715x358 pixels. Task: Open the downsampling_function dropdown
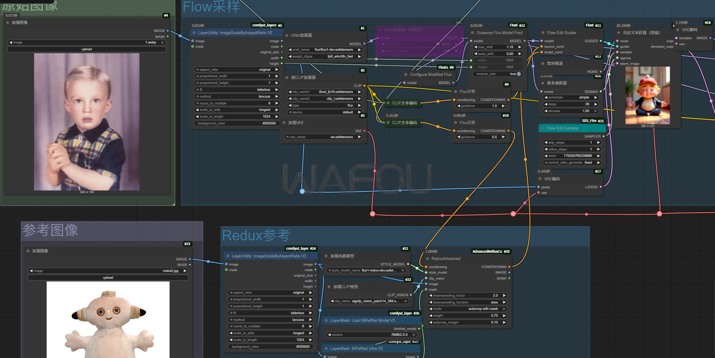pos(467,302)
